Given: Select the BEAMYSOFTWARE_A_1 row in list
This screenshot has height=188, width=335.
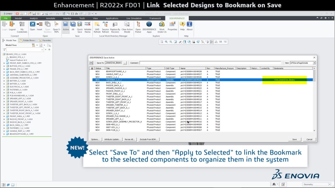Looking at the screenshot, I should pyautogui.click(x=202, y=71).
